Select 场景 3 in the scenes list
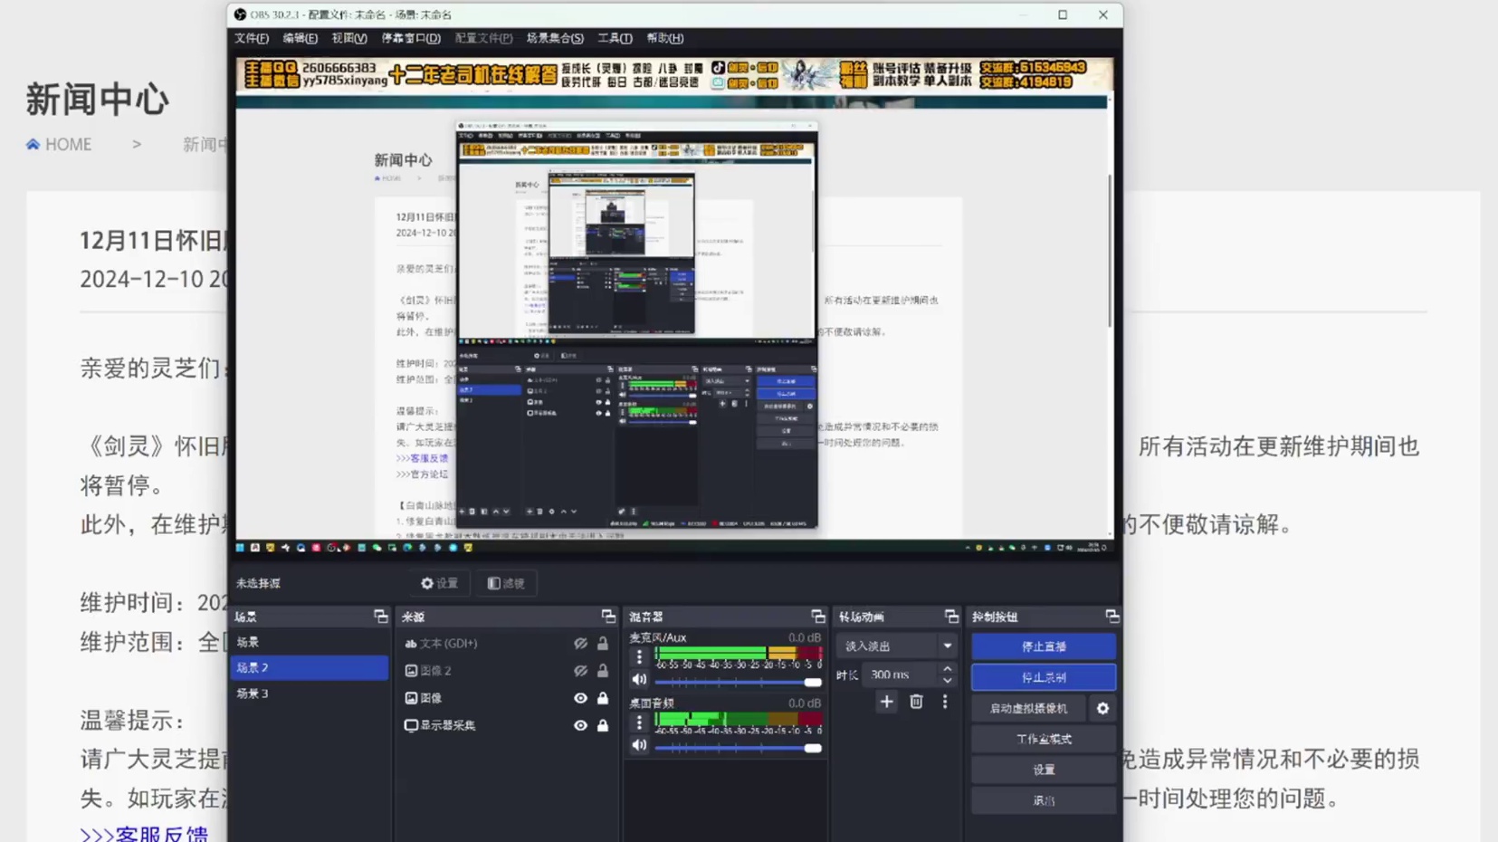The width and height of the screenshot is (1498, 842). [253, 694]
